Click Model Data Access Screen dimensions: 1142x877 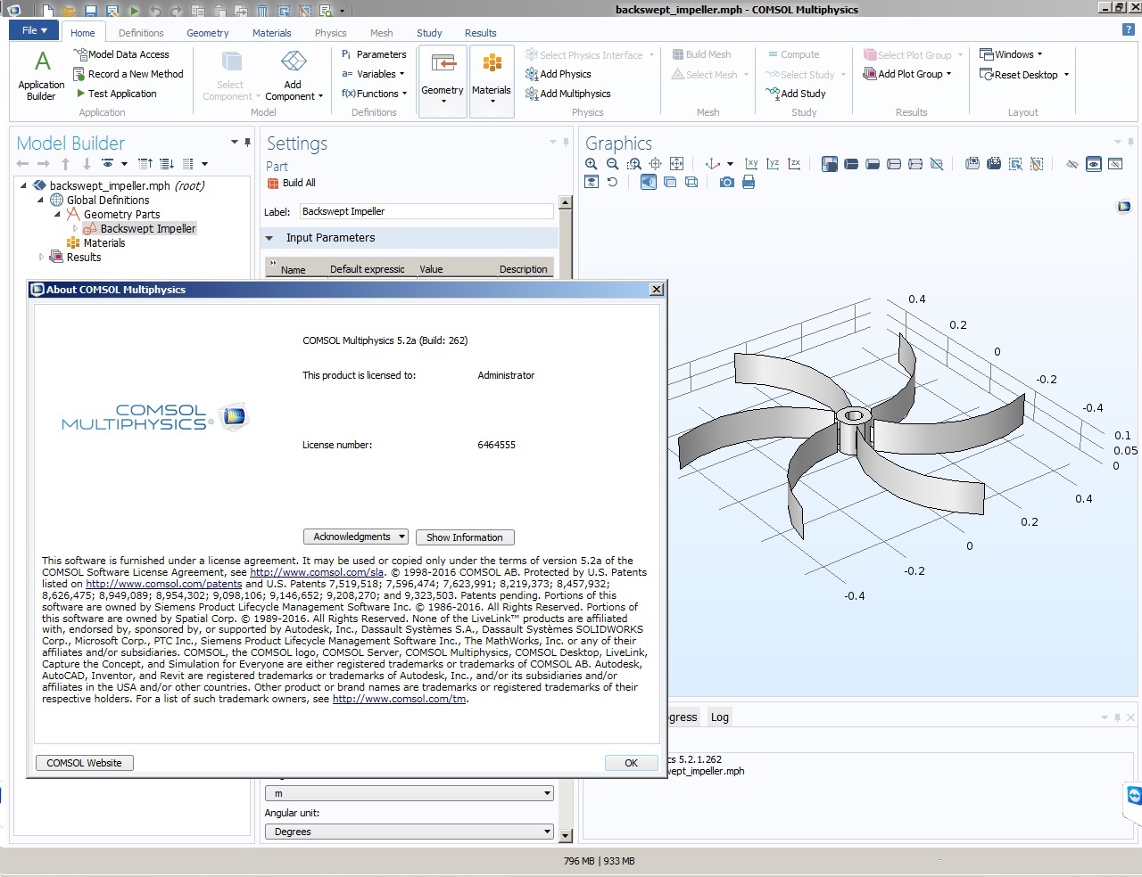click(121, 54)
